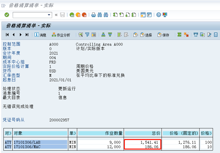The height and width of the screenshot is (153, 220).
Task: Click the 保存 layout button
Action: tap(163, 35)
